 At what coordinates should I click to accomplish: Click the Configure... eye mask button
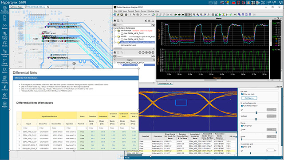tap(249, 98)
